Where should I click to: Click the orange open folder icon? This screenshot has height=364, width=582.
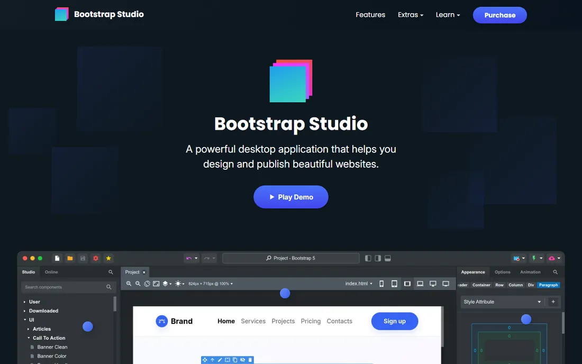pos(70,258)
